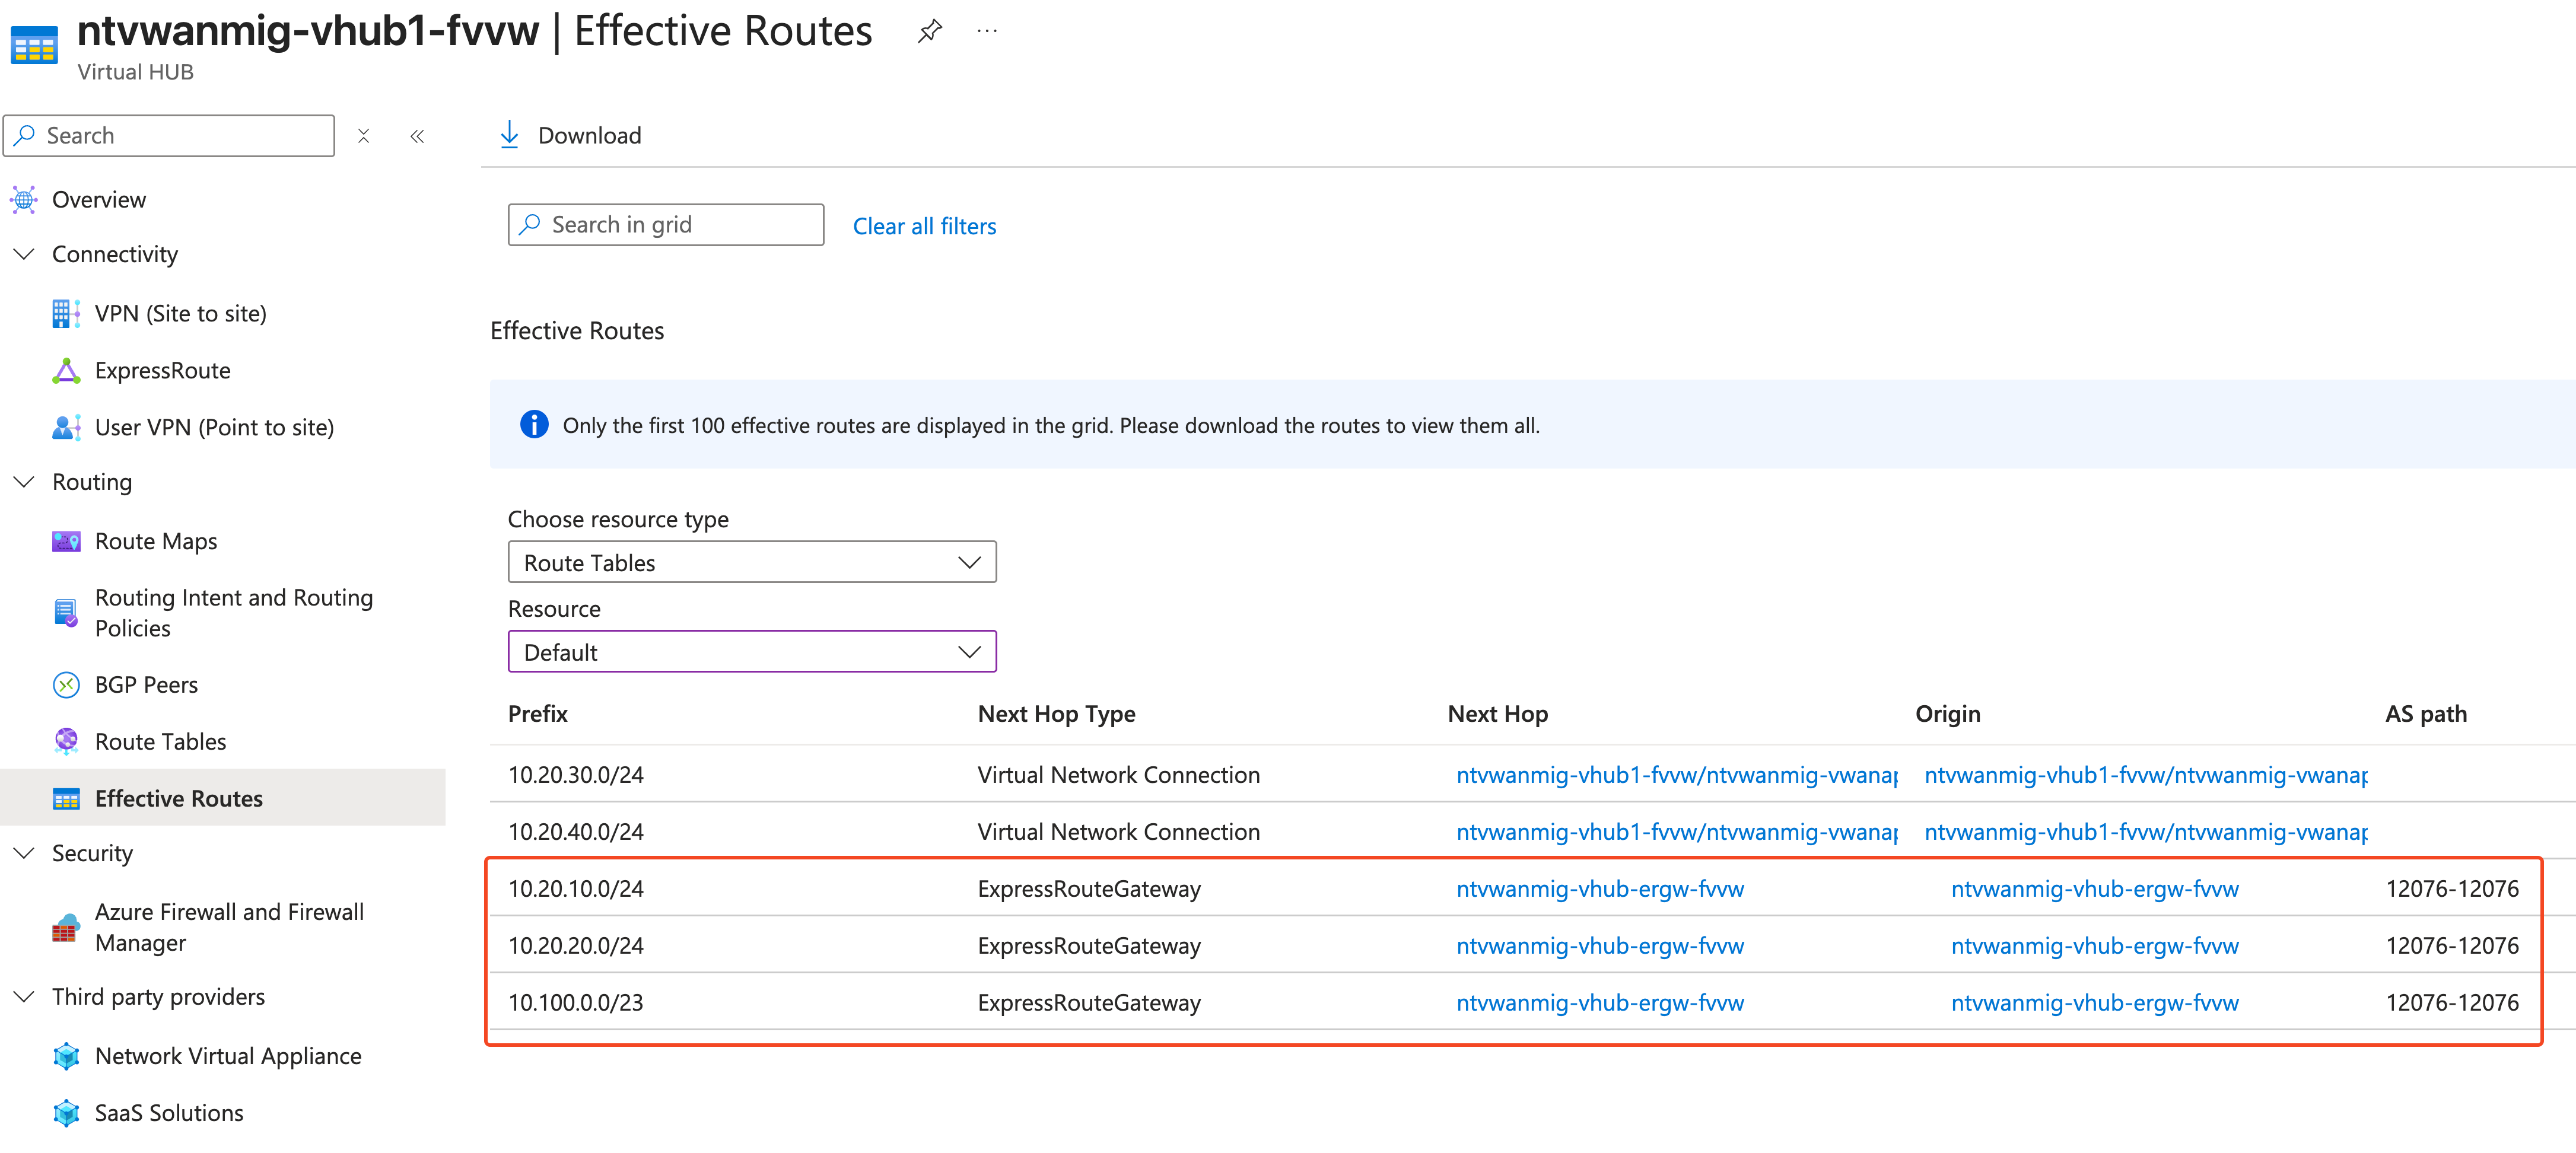Click the Virtual HUB resource icon
The image size is (2576, 1153).
click(x=34, y=46)
